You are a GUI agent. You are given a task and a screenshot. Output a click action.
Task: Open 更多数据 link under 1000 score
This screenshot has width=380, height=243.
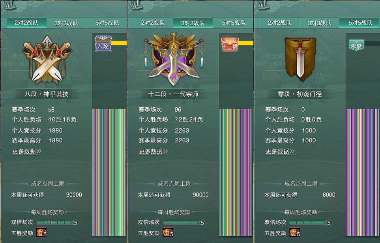pyautogui.click(x=280, y=151)
